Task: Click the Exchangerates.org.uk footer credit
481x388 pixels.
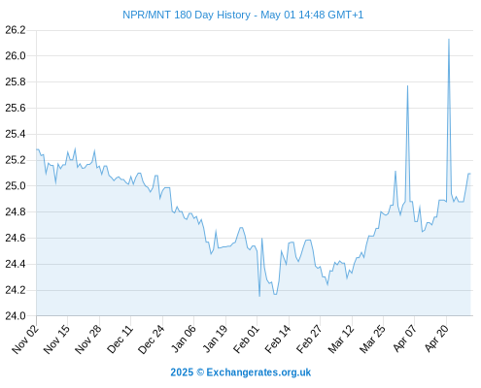Action: (x=240, y=372)
